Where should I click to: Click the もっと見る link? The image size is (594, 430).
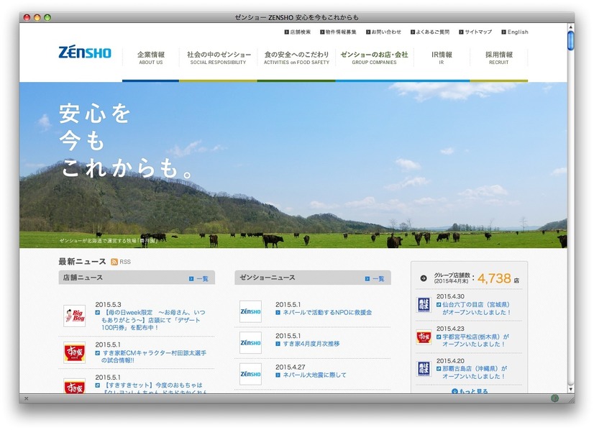tap(470, 390)
